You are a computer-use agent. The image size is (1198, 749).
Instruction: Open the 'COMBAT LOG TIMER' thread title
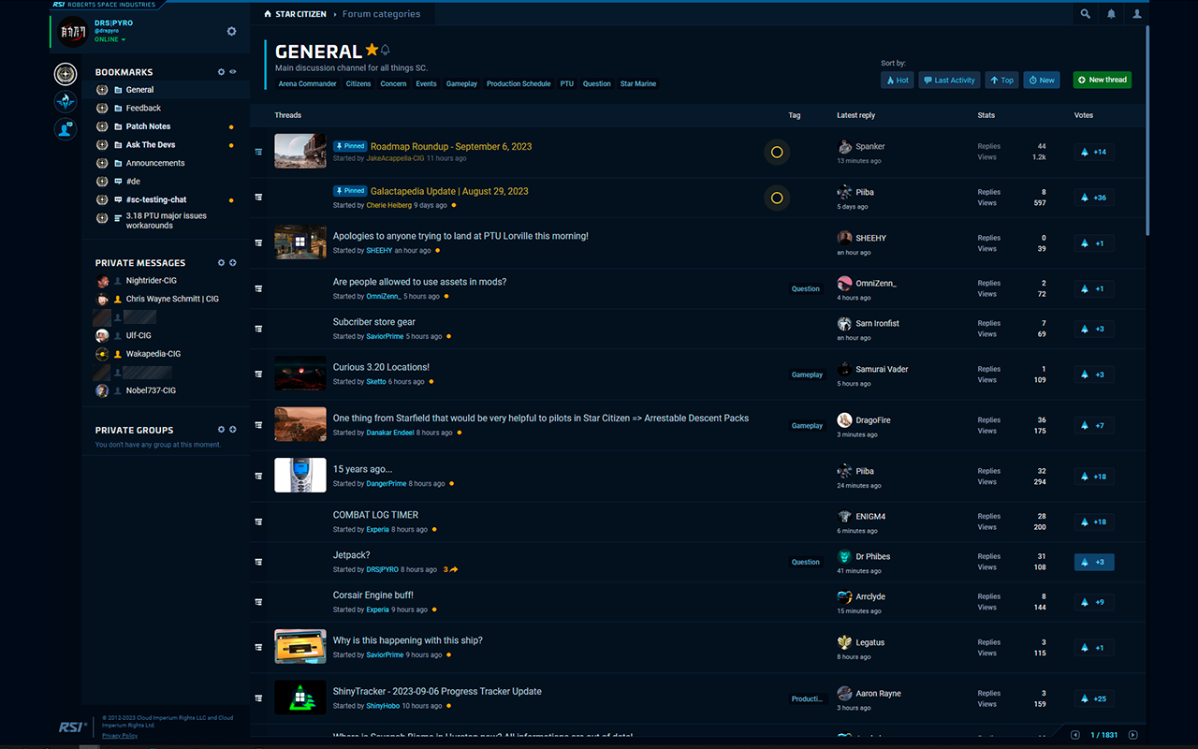click(375, 515)
